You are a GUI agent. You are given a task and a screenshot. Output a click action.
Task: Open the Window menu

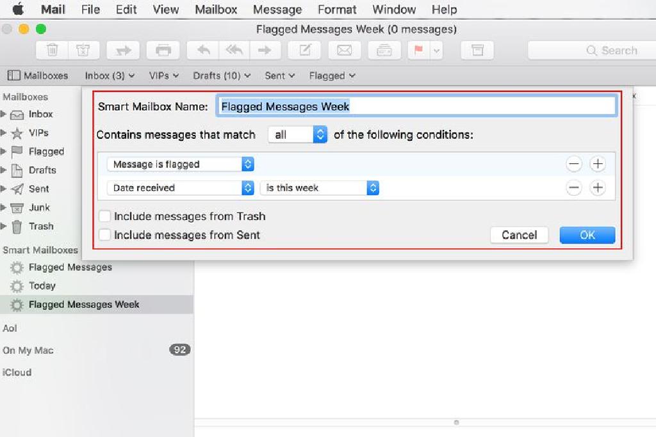tap(394, 9)
